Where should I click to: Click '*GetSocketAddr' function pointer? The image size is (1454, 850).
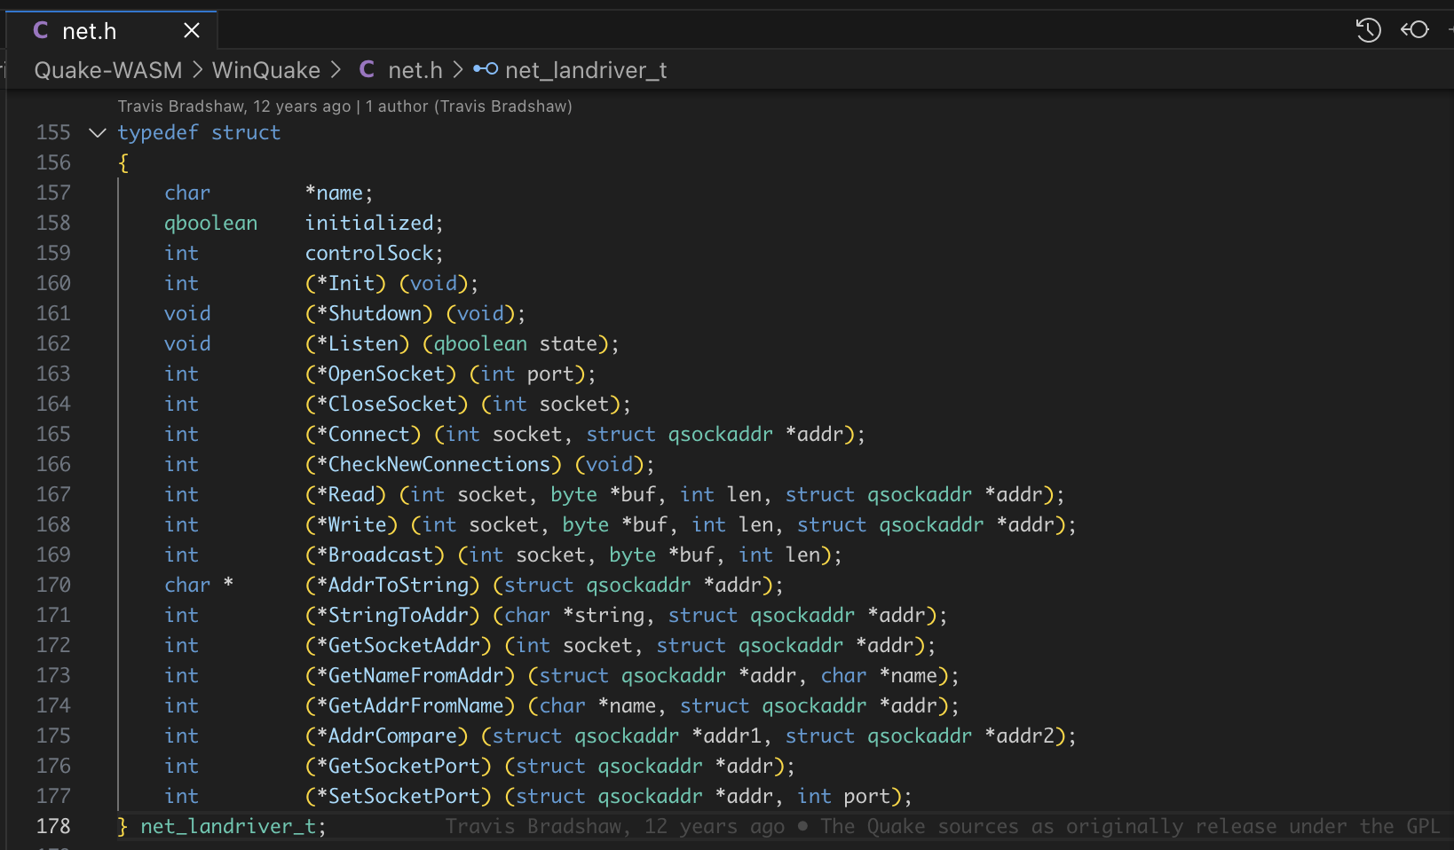pyautogui.click(x=399, y=646)
